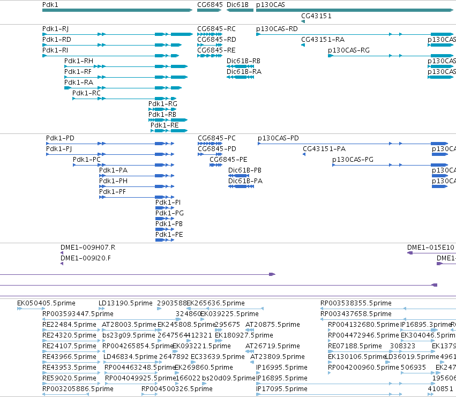Screen dimensions: 456x397
Task: Select EST RP004500326.5prime
Action: [x=177, y=389]
